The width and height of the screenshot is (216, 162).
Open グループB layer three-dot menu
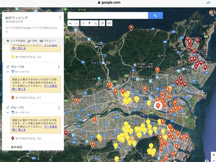tap(59, 67)
